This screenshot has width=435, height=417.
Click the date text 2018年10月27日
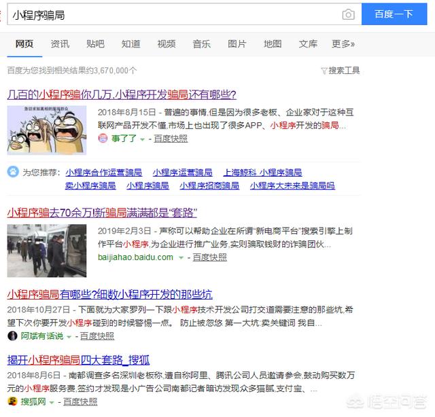(39, 310)
